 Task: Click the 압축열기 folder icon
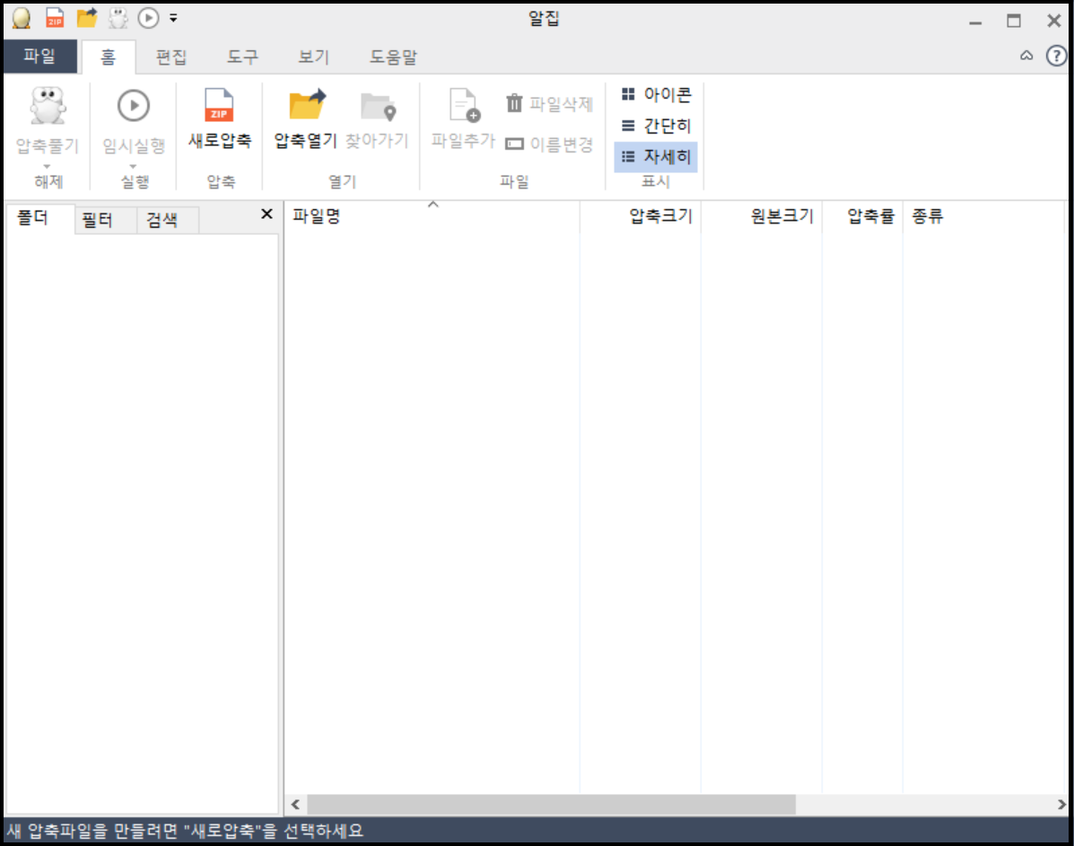pyautogui.click(x=307, y=105)
